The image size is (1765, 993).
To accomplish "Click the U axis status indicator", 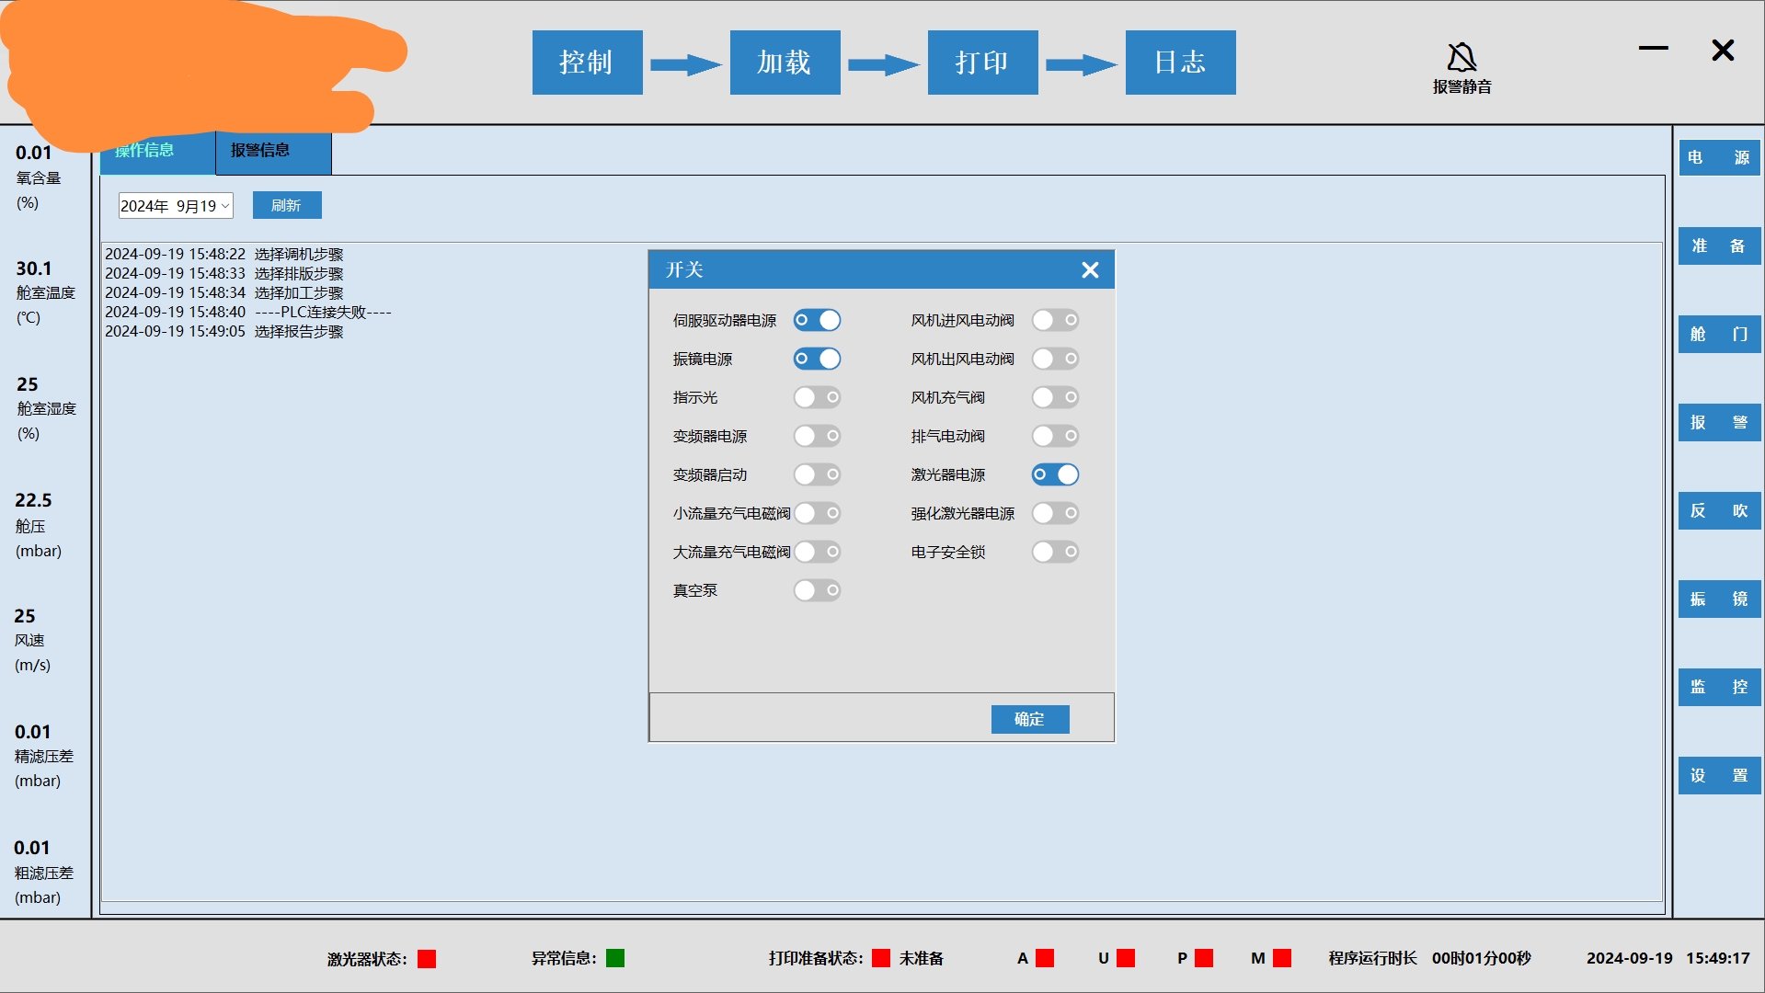I will pyautogui.click(x=1126, y=958).
